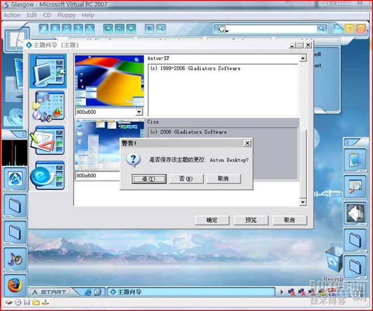Select the Internet Explorer globe category icon
Image resolution: width=373 pixels, height=311 pixels.
49,176
